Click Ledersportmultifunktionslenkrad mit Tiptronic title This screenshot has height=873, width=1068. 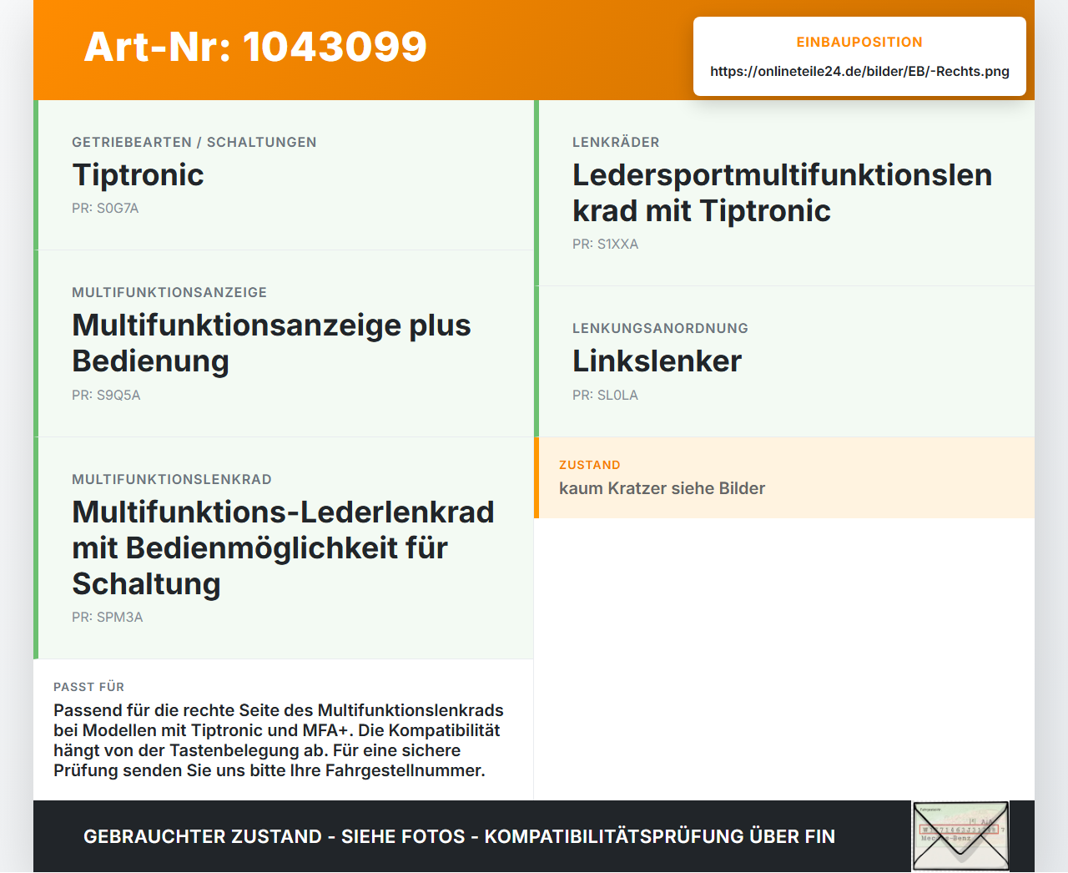tap(782, 193)
